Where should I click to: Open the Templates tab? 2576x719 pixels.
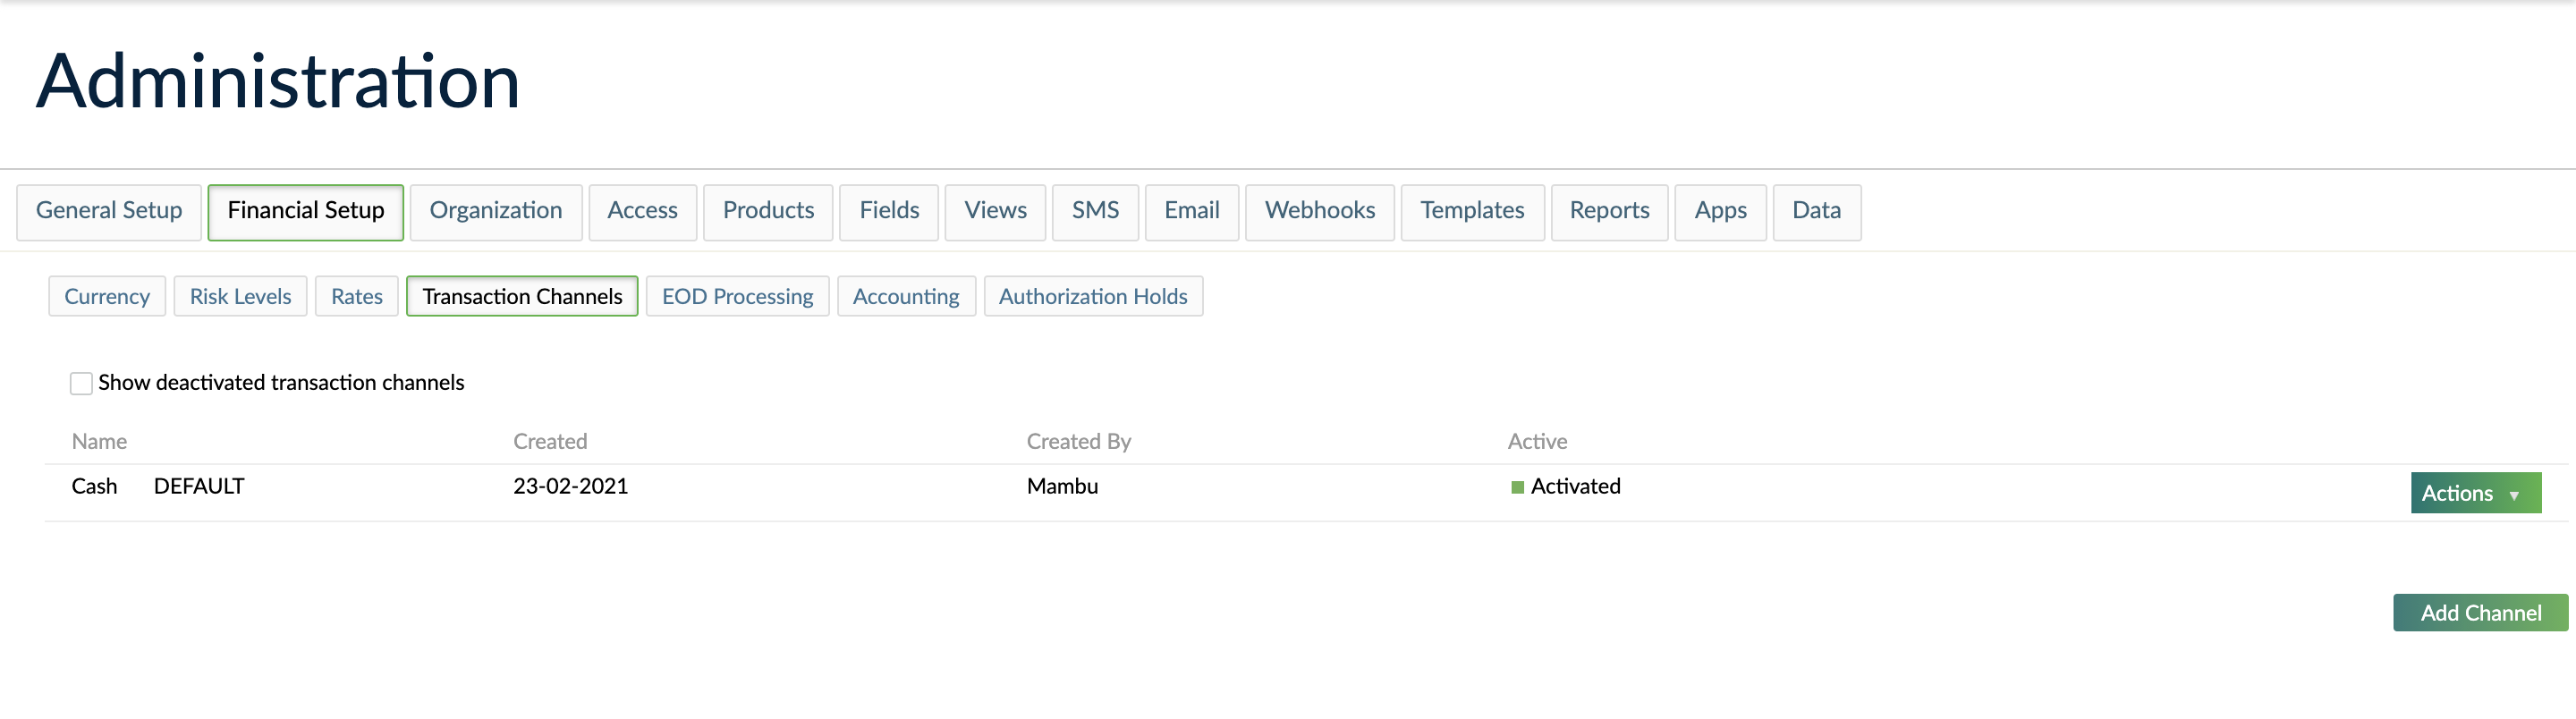tap(1472, 211)
